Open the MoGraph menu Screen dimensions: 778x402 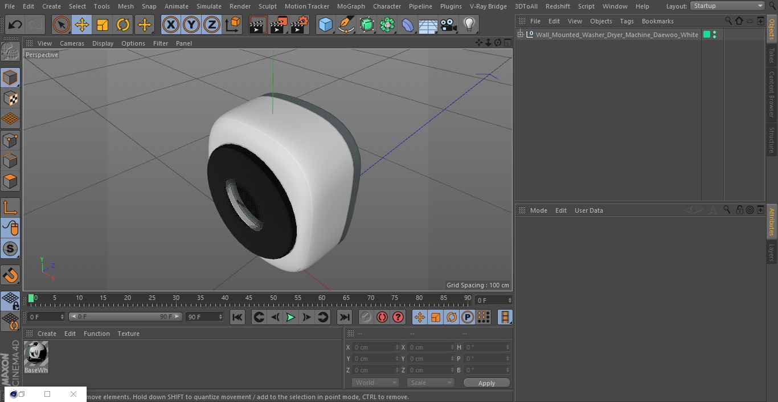coord(351,6)
